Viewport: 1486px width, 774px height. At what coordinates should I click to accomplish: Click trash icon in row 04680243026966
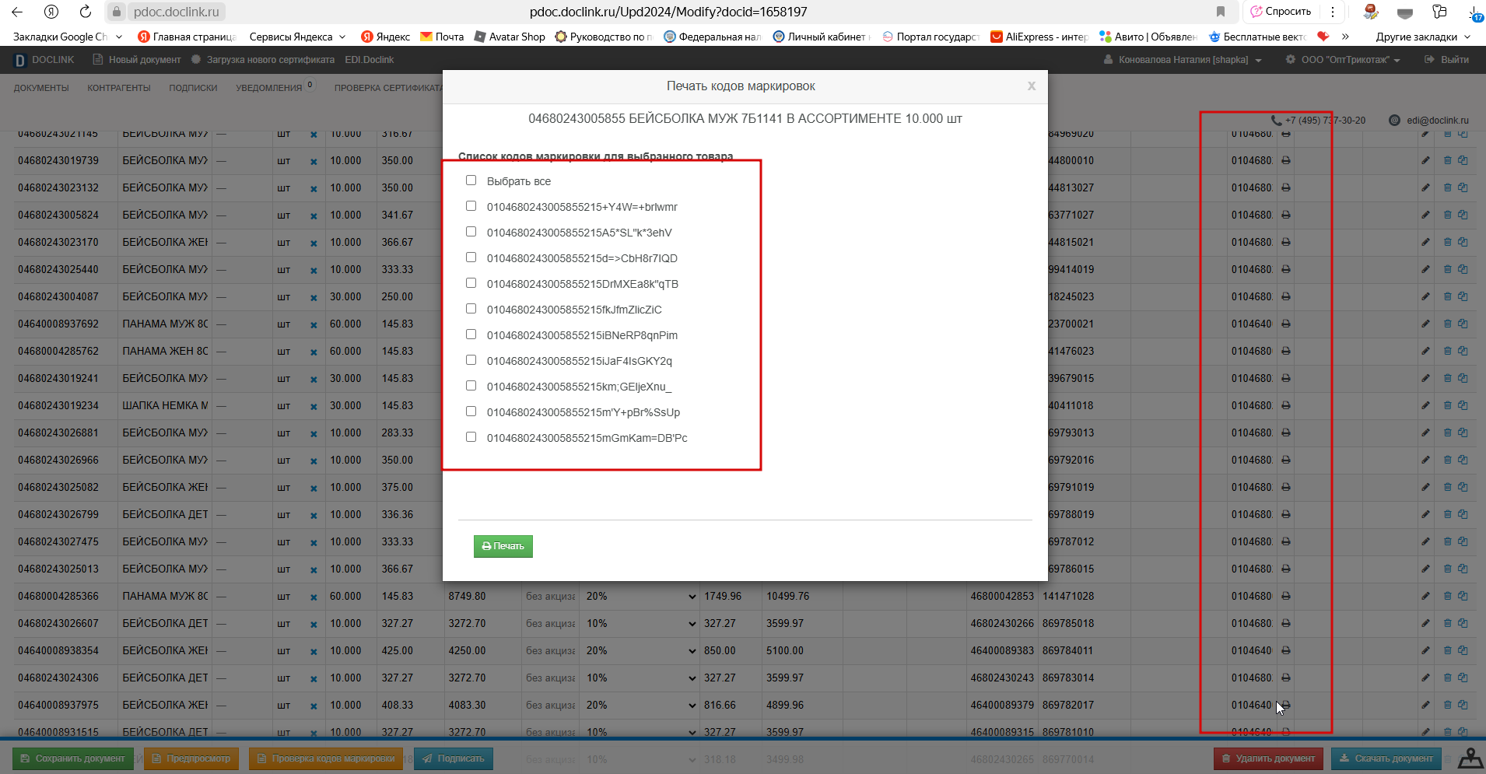point(1448,460)
